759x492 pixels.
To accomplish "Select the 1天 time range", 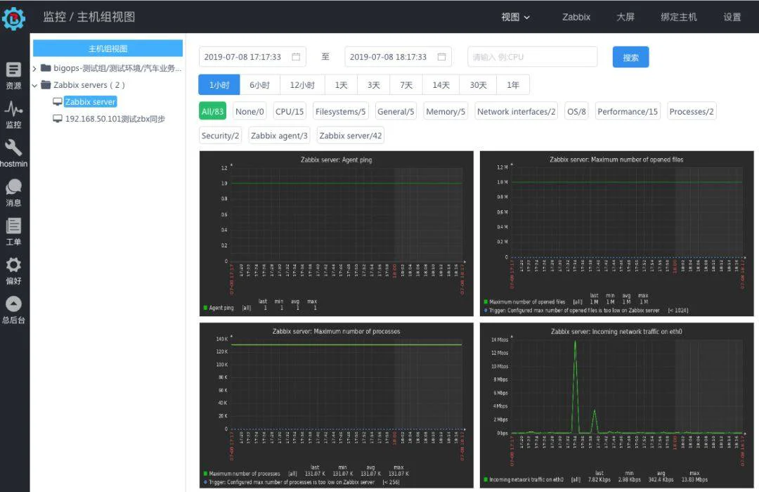I will pos(342,85).
